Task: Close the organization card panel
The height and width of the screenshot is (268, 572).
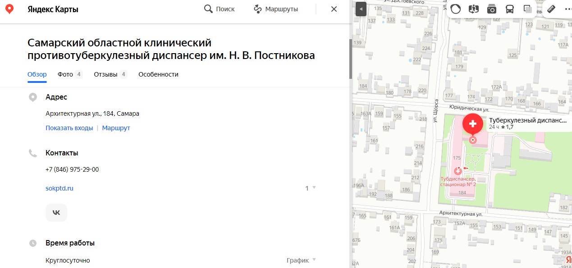Action: pyautogui.click(x=334, y=9)
